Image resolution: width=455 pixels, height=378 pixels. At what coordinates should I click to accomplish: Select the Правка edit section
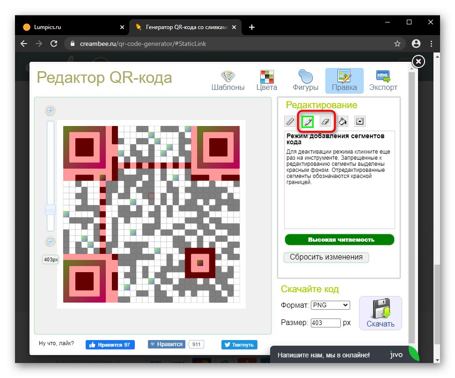click(344, 81)
